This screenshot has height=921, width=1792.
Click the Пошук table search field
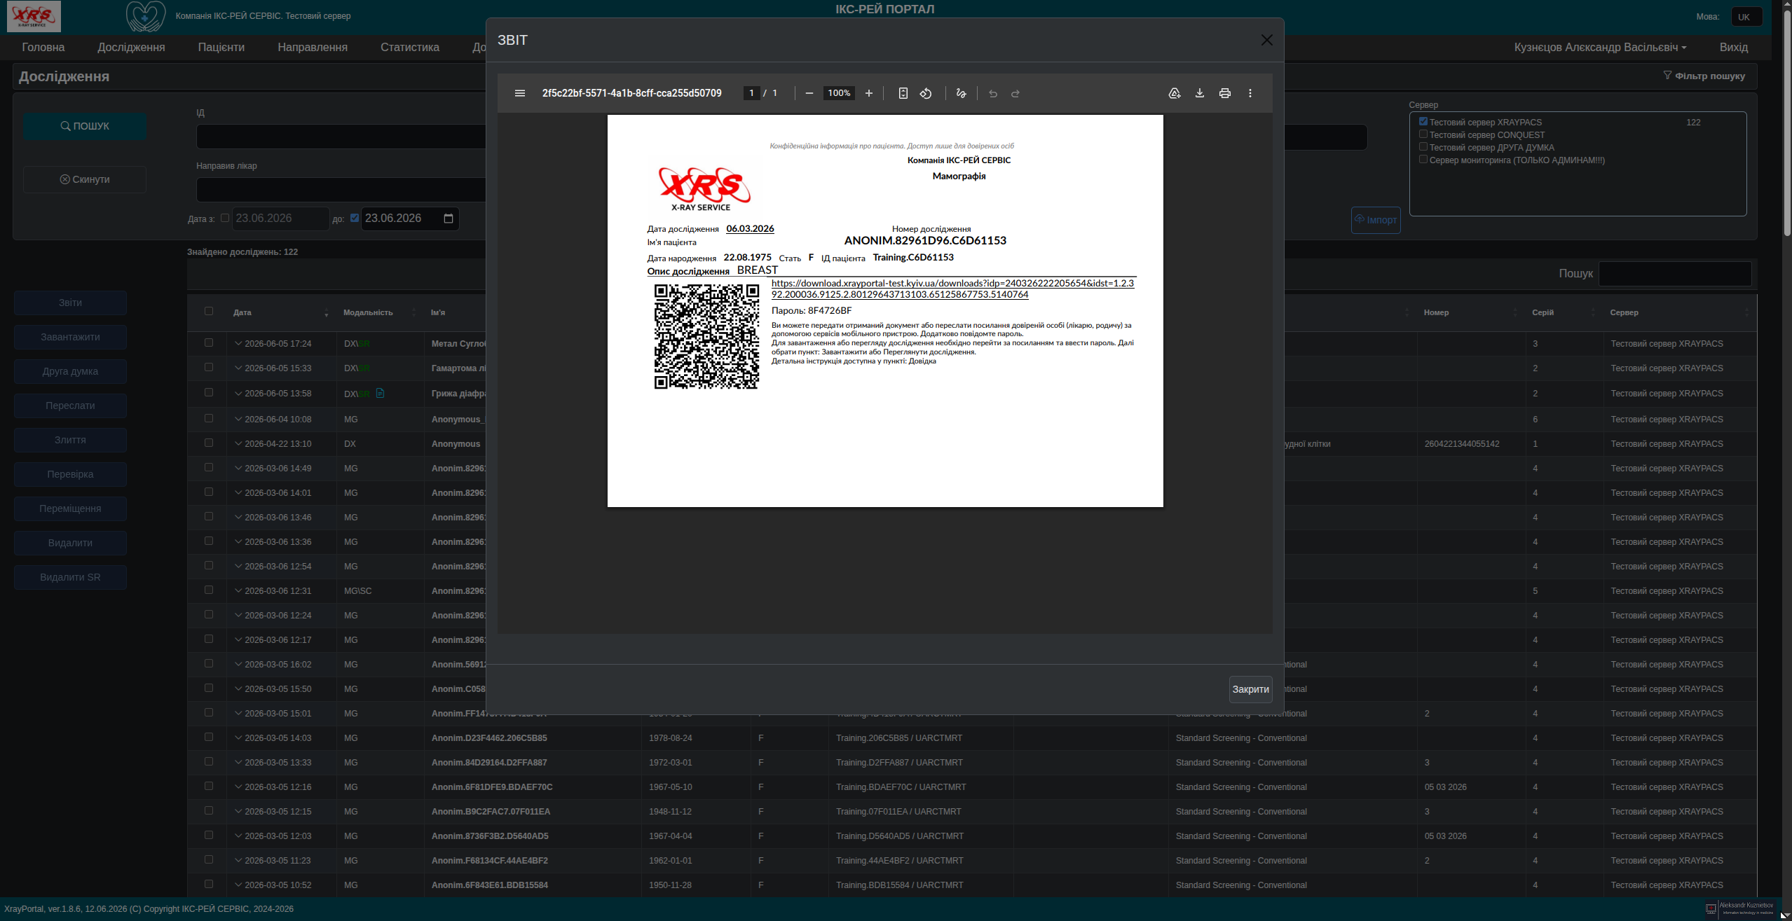[x=1675, y=273]
